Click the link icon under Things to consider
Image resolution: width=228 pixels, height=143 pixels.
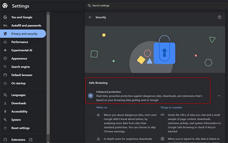162,115
